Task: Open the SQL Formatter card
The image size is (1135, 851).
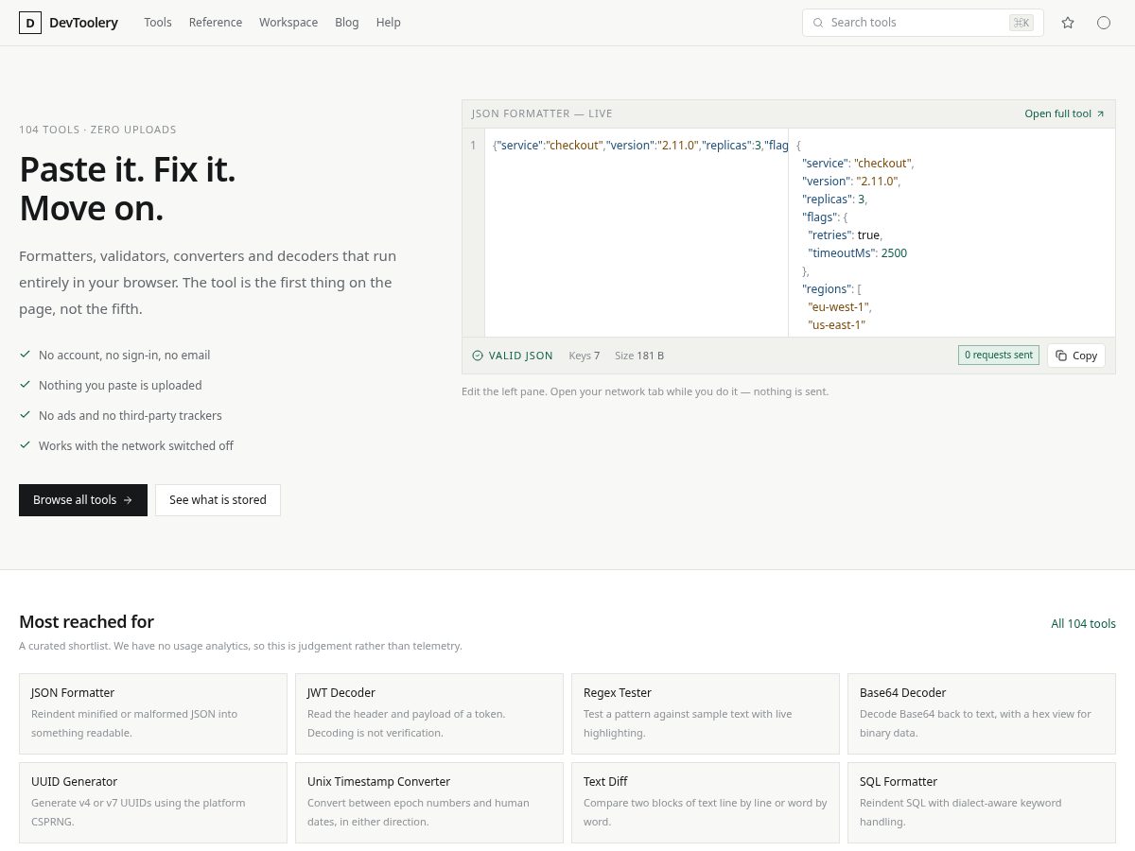Action: (982, 803)
